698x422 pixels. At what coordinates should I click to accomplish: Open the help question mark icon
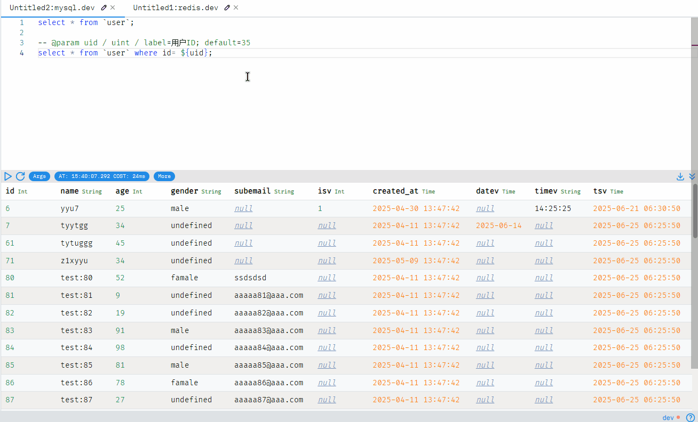coord(690,418)
